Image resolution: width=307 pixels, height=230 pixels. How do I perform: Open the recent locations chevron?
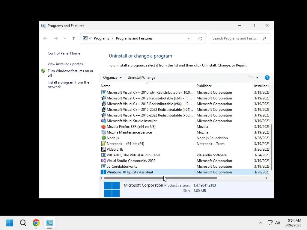click(65, 38)
